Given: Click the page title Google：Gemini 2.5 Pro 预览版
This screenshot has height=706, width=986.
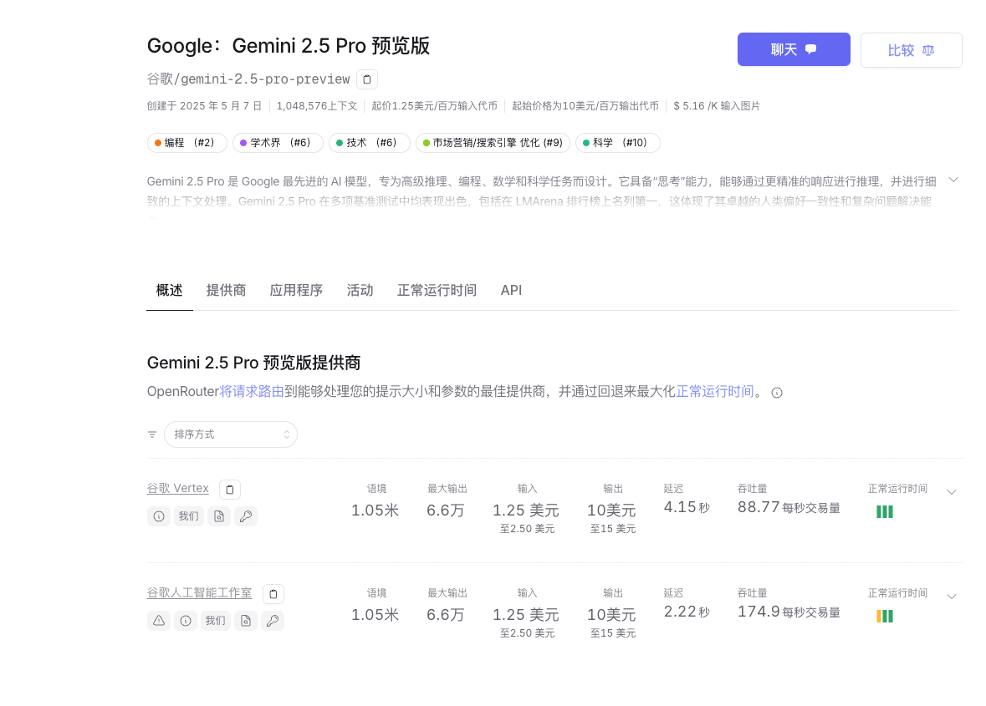Looking at the screenshot, I should pos(289,46).
